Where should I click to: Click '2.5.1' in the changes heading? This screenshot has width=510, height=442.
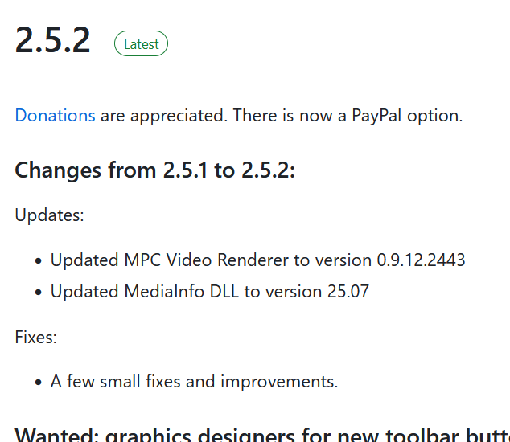pyautogui.click(x=185, y=170)
